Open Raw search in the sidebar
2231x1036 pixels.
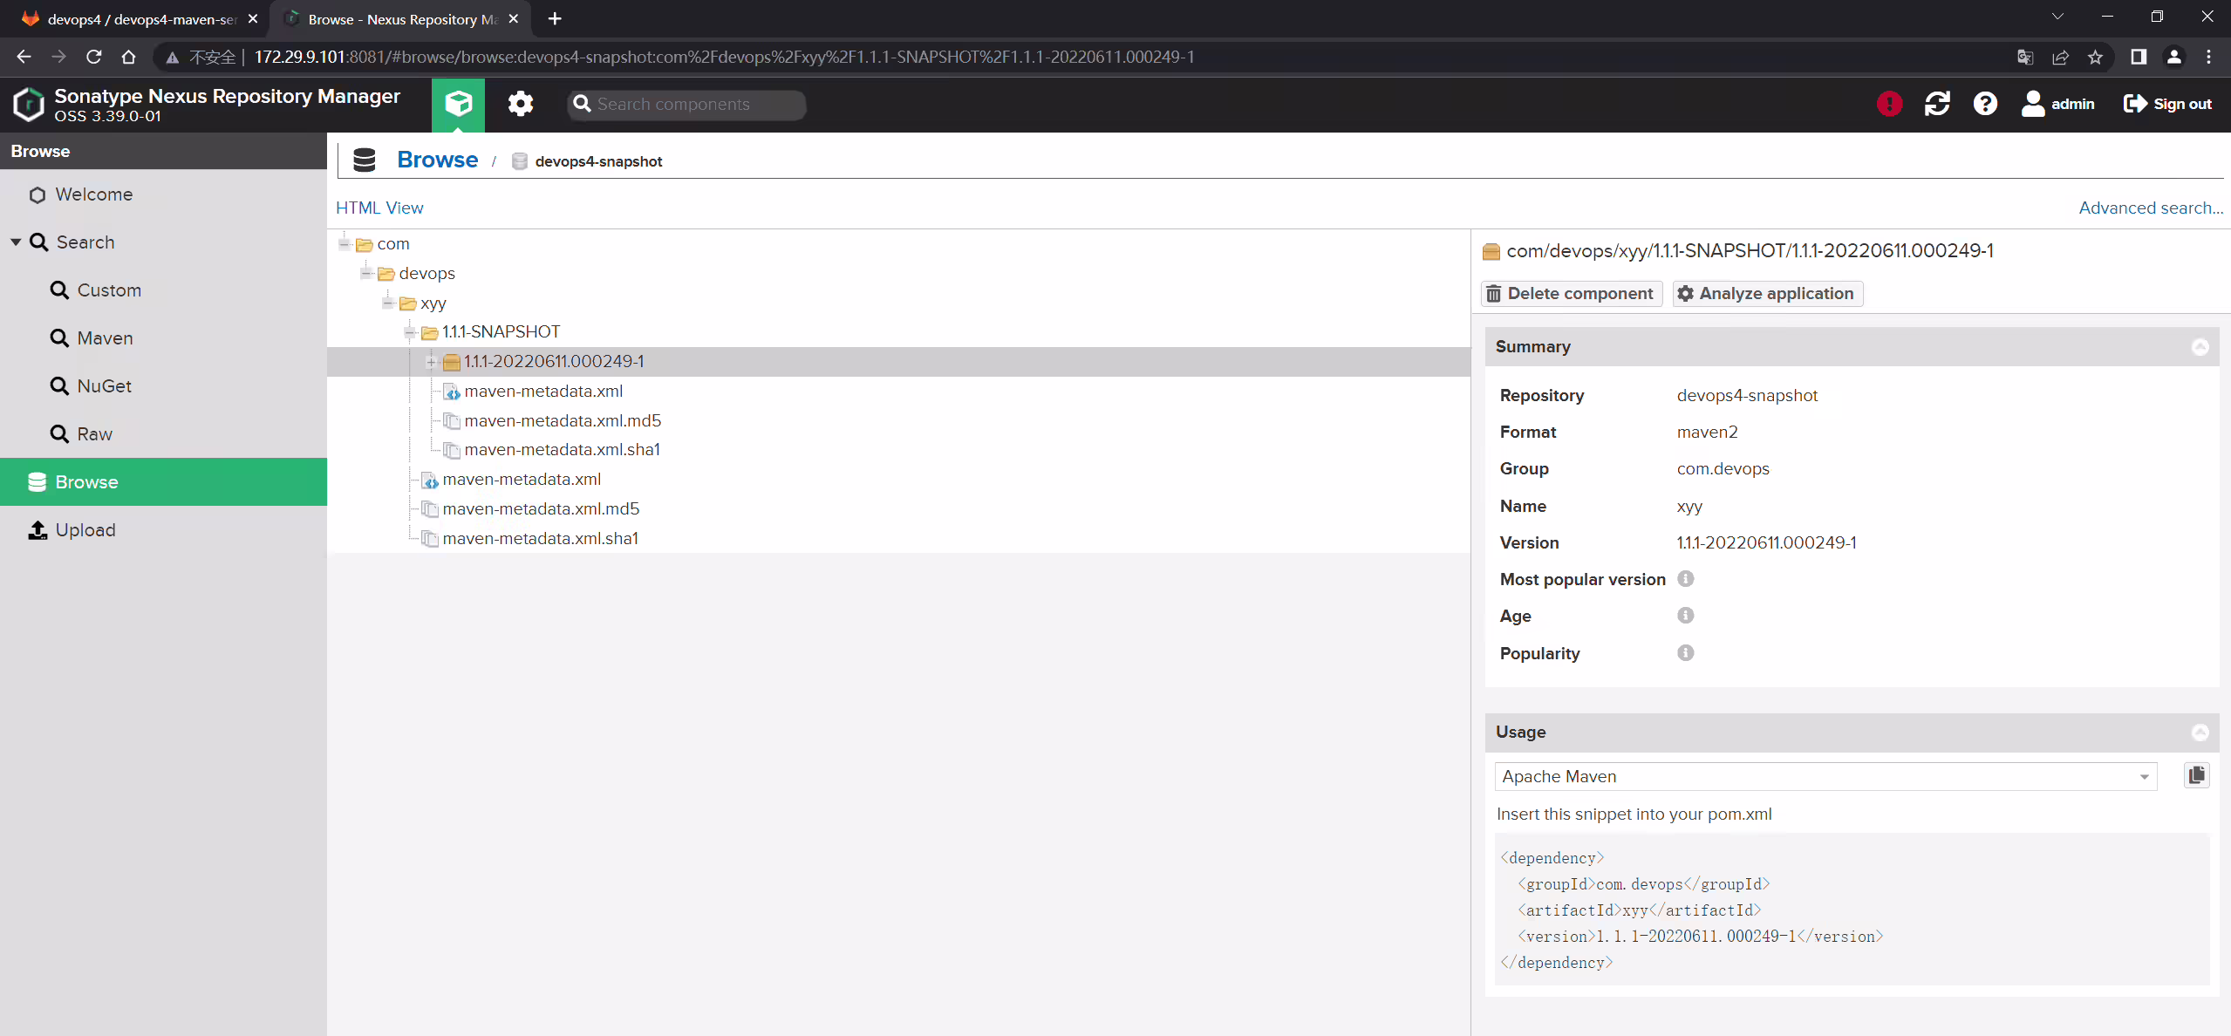(x=163, y=434)
